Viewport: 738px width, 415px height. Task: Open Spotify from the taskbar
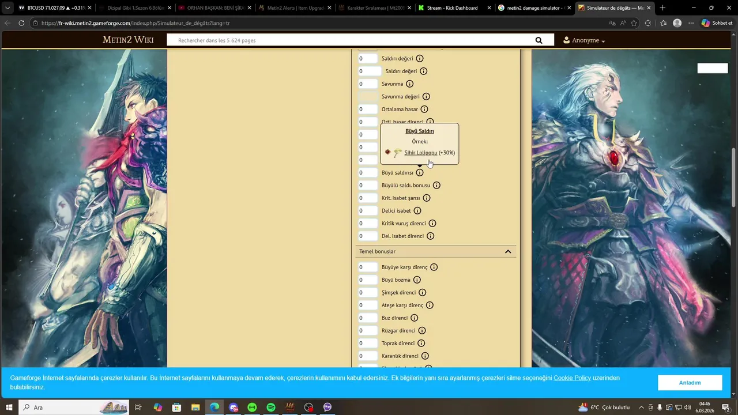[x=271, y=408]
